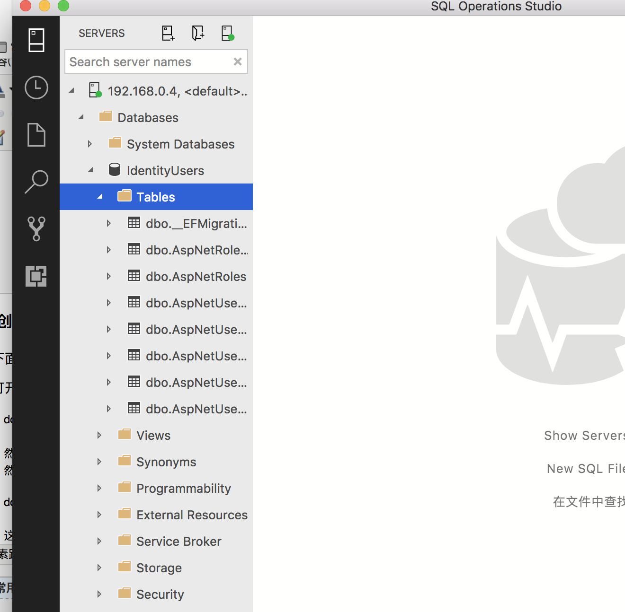Focus the Search server names field
The image size is (625, 612).
click(156, 61)
